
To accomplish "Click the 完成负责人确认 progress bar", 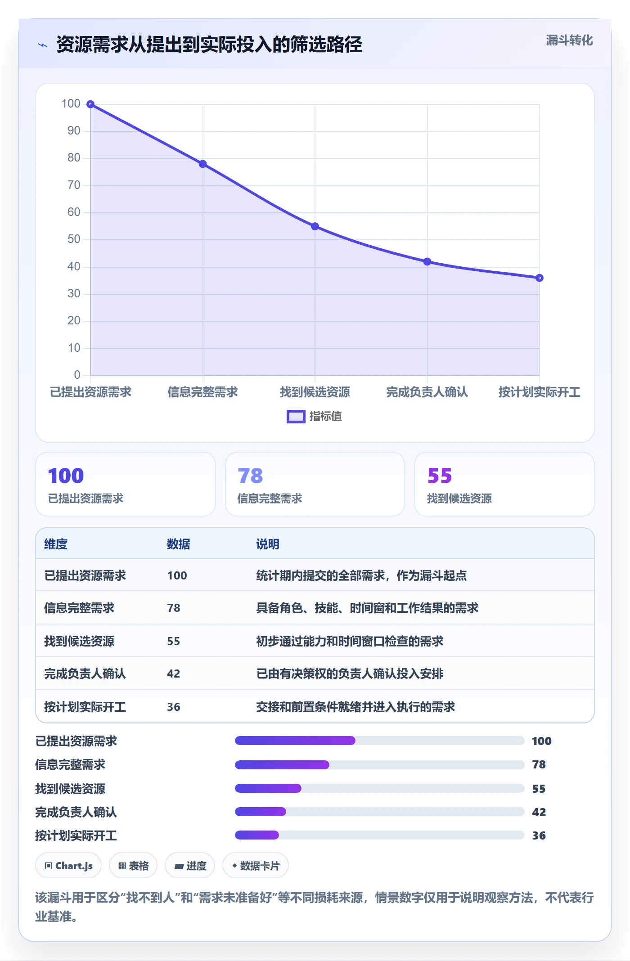I will tap(380, 812).
